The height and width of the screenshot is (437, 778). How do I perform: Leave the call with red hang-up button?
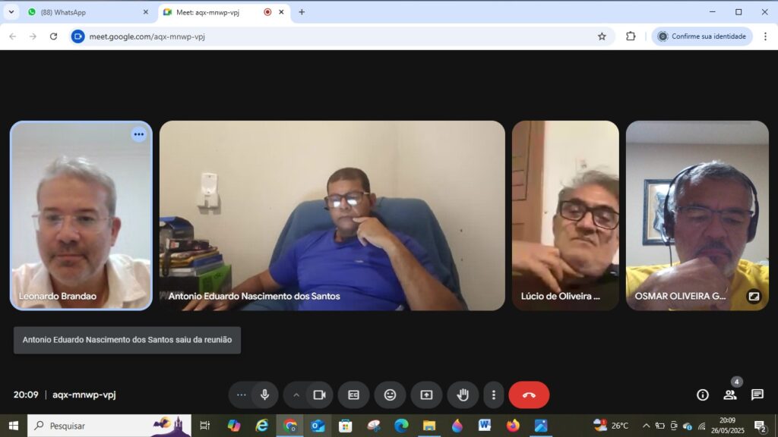[529, 395]
